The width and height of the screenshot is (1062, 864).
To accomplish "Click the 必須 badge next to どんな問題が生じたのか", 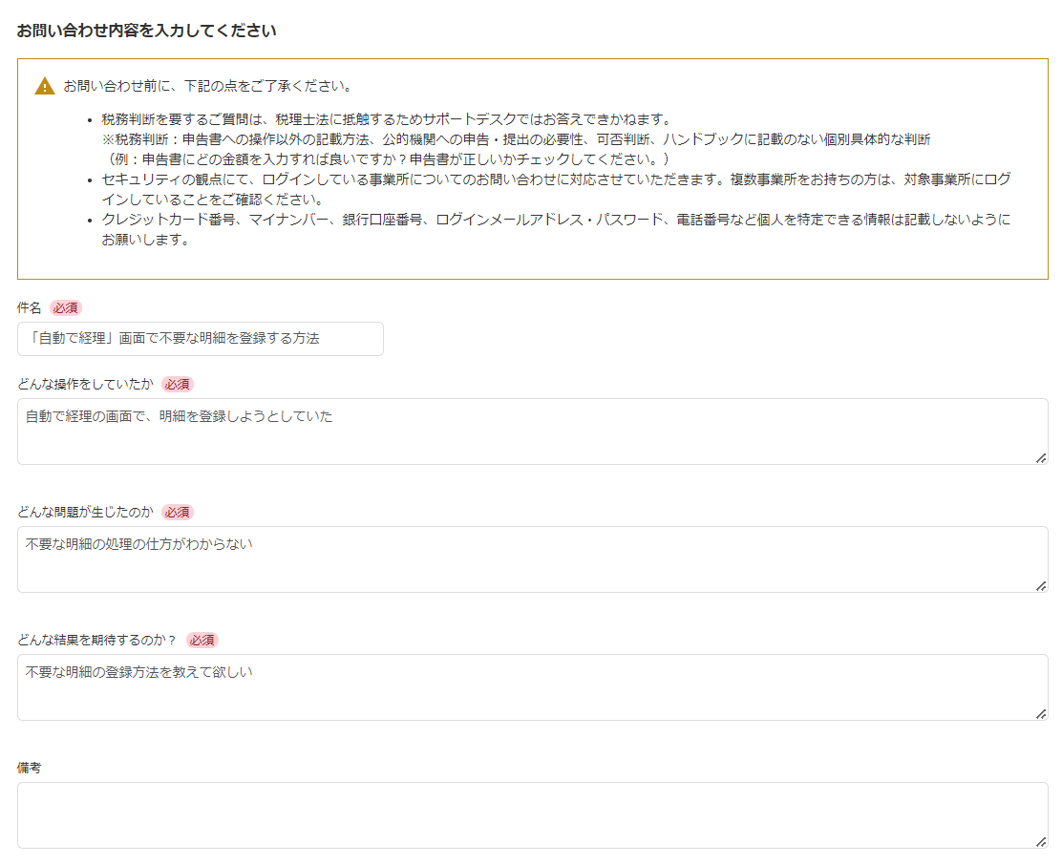I will tap(178, 513).
